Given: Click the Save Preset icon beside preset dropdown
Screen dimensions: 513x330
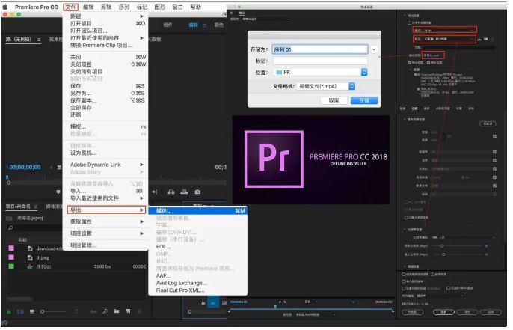Looking at the screenshot, I should pos(479,39).
